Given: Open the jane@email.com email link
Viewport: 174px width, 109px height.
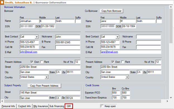Looking at the screenshot, I should tap(109, 52).
